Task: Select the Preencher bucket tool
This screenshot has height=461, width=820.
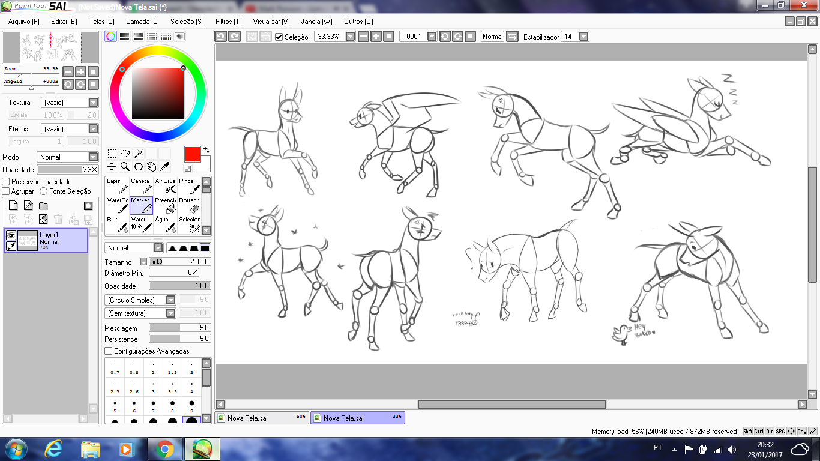Action: tap(166, 205)
